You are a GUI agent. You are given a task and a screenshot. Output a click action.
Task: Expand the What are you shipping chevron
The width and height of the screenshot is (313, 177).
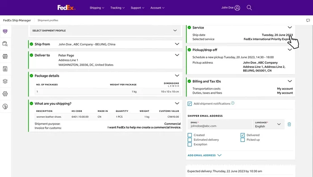click(x=177, y=103)
